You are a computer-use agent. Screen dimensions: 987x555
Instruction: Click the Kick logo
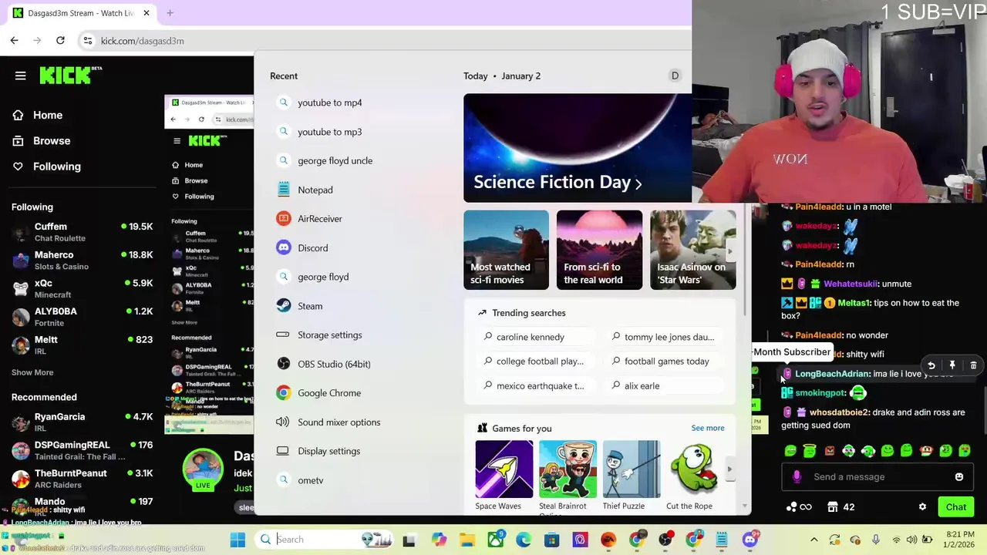[x=70, y=75]
